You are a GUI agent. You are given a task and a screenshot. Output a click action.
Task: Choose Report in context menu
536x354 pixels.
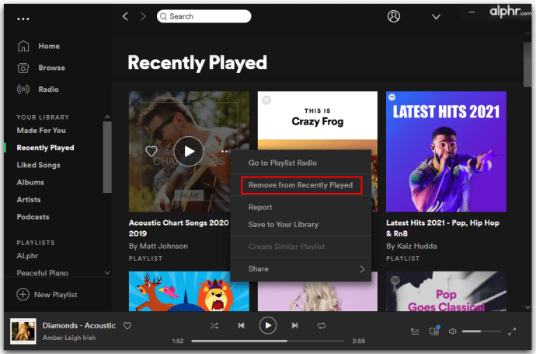click(260, 207)
